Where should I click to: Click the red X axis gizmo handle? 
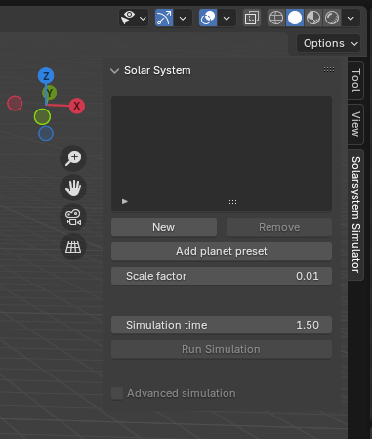pos(77,106)
